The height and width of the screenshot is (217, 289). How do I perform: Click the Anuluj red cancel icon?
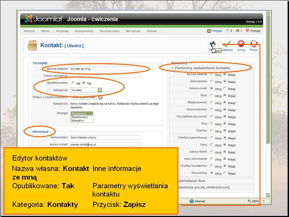tap(241, 44)
